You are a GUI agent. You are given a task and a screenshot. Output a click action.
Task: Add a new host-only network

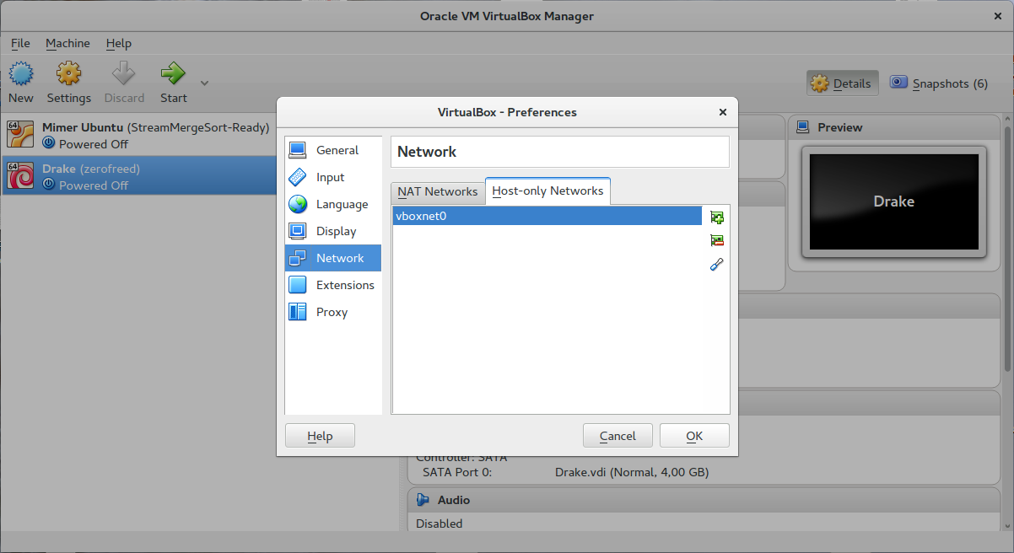pos(717,217)
